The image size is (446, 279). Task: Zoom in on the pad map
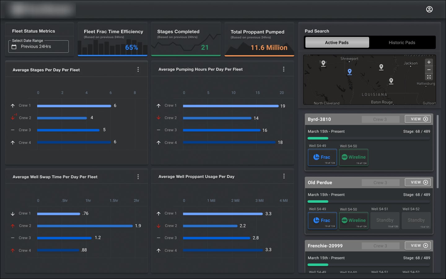[x=429, y=62]
